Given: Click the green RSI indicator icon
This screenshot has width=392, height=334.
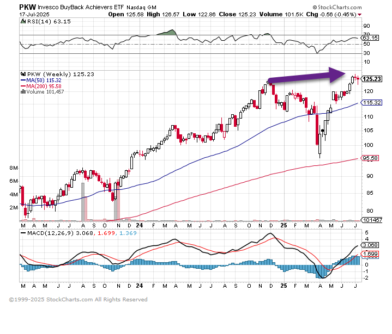Looking at the screenshot, I should [x=23, y=21].
